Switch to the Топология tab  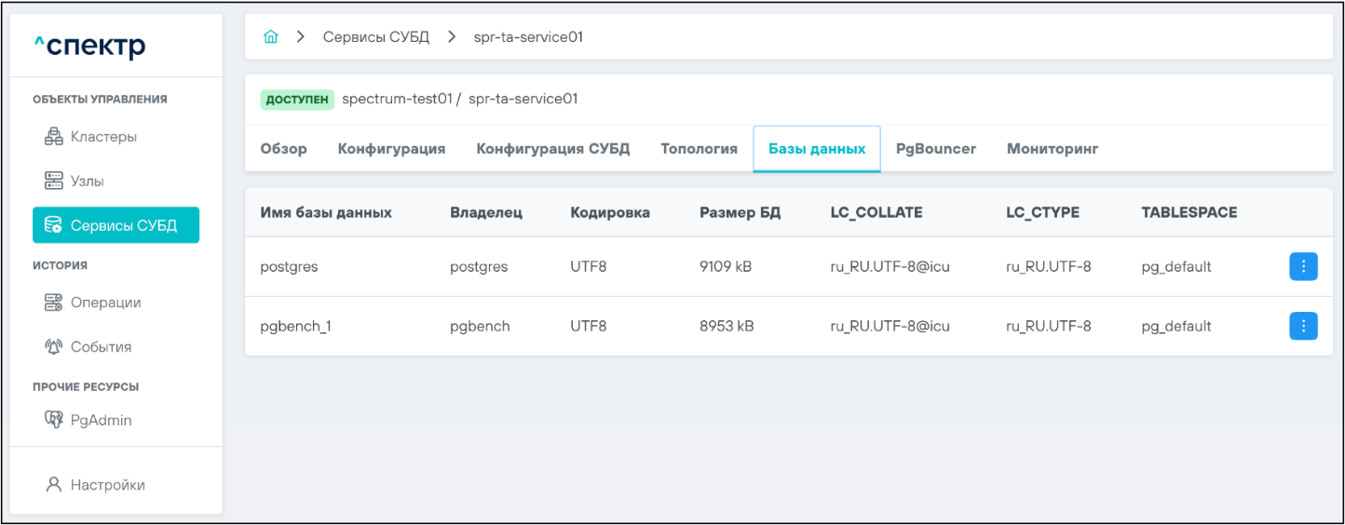(x=699, y=149)
